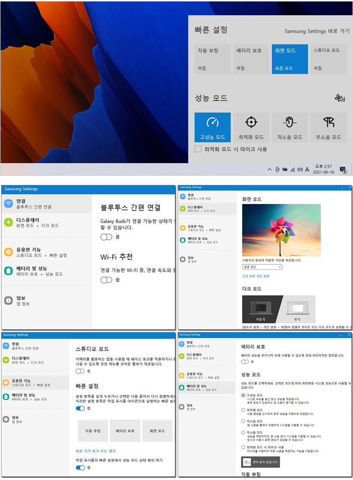This screenshot has width=353, height=480.
Task: Open the taskbar volume speaker icon
Action: tap(300, 170)
